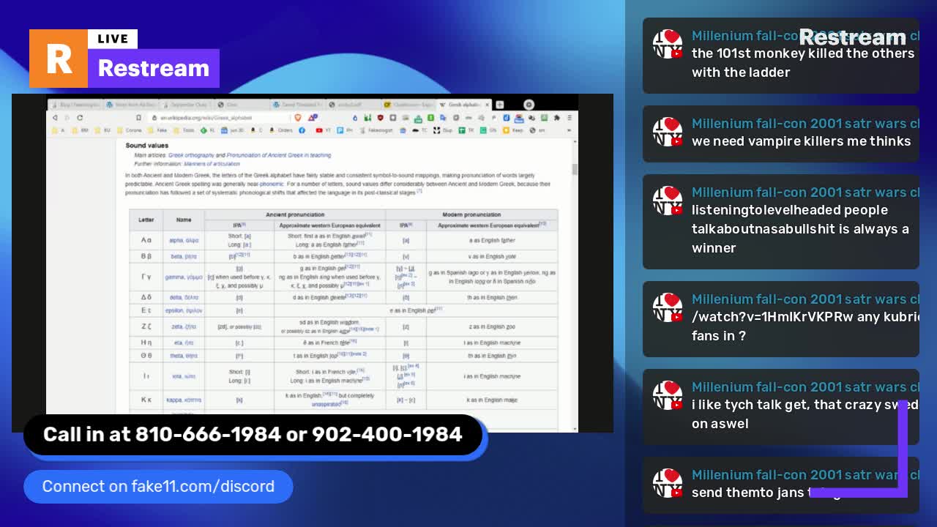Image resolution: width=937 pixels, height=527 pixels.
Task: Click avatar beside 'any kubric fans' message
Action: pyautogui.click(x=668, y=307)
